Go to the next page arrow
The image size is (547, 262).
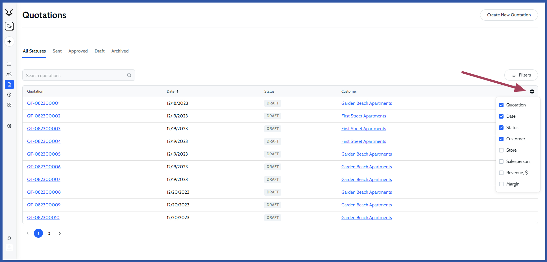pyautogui.click(x=60, y=233)
